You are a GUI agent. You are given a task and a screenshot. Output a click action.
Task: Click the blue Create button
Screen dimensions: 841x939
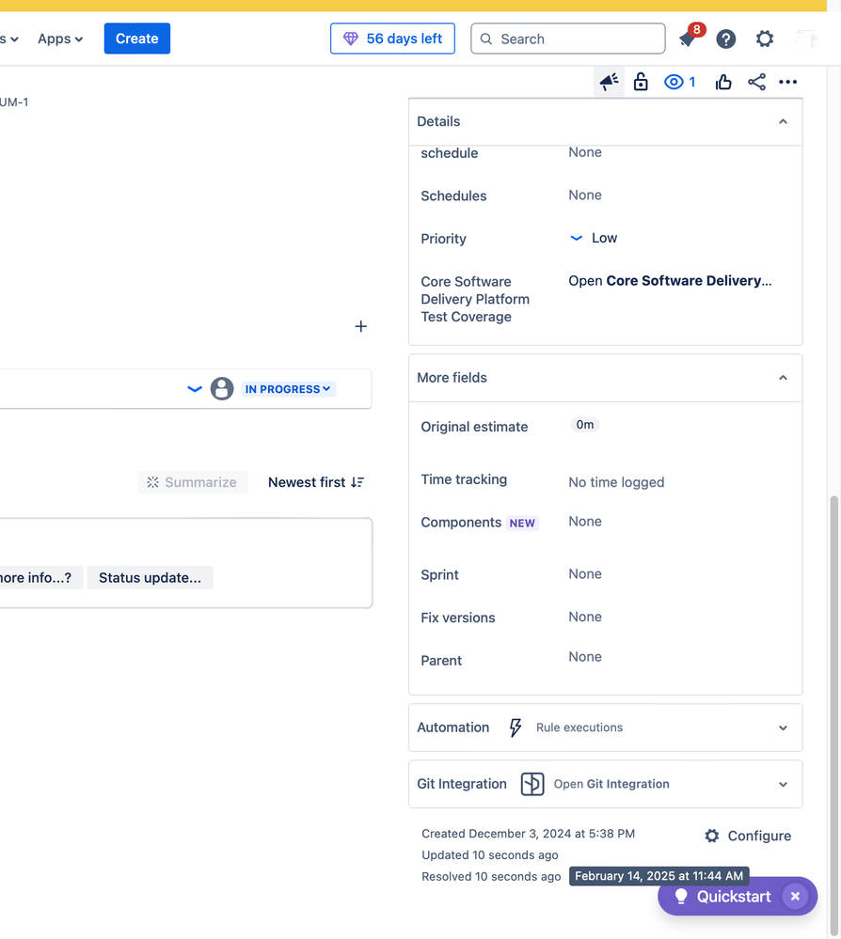(x=137, y=39)
